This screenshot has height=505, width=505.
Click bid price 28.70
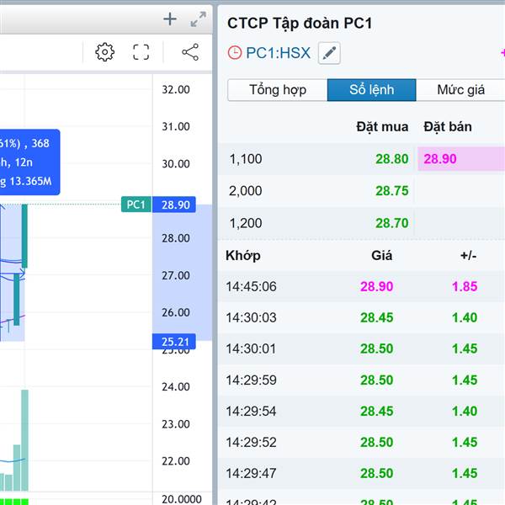point(391,223)
